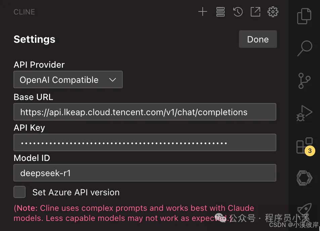Open the MCP Servers panel icon
This screenshot has width=320, height=231.
point(220,12)
